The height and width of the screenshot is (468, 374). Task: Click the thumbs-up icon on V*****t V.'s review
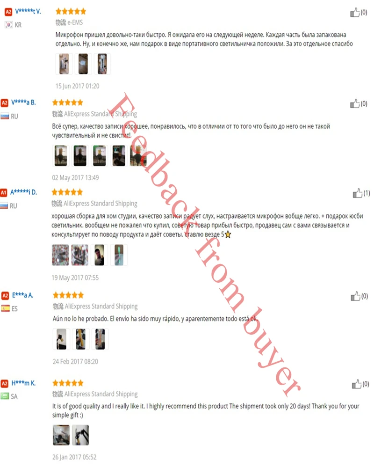pyautogui.click(x=355, y=13)
